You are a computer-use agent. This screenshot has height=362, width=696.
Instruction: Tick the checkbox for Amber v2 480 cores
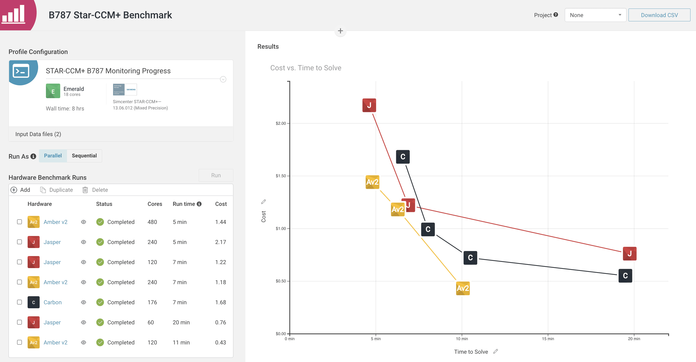[x=20, y=222]
